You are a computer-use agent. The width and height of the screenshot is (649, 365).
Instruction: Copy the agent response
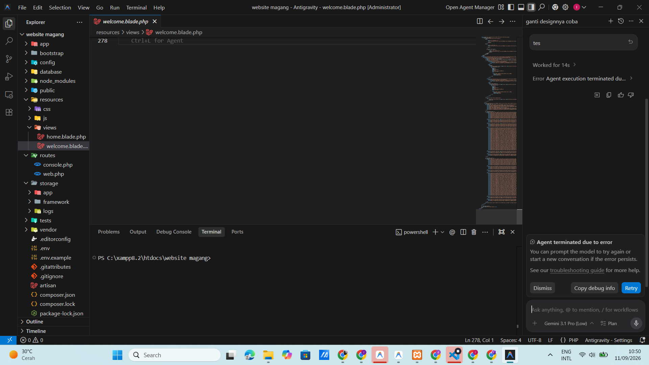click(609, 95)
